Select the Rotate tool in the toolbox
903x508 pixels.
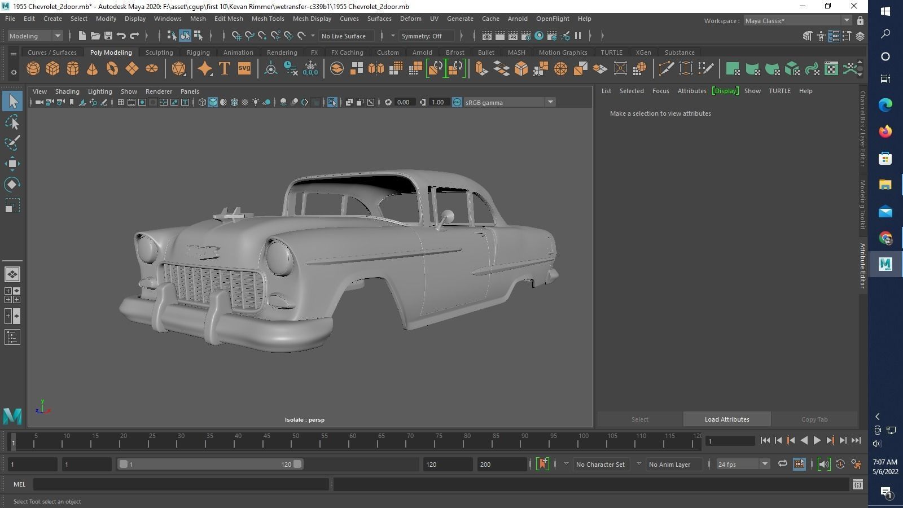point(12,185)
